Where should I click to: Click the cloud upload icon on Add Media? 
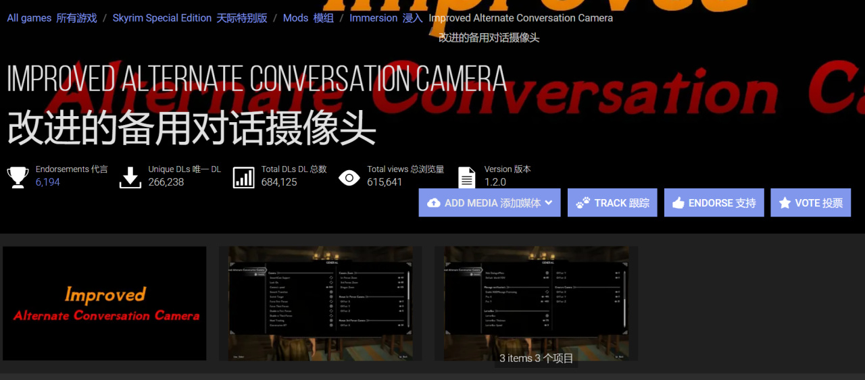point(434,202)
